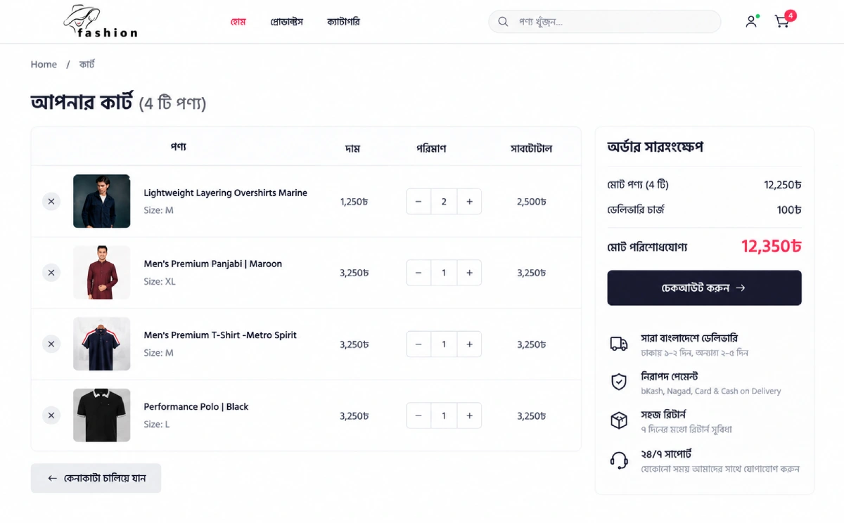
Task: Click the অর্ডার সারসংক্ষেপ heading
Action: coord(656,147)
